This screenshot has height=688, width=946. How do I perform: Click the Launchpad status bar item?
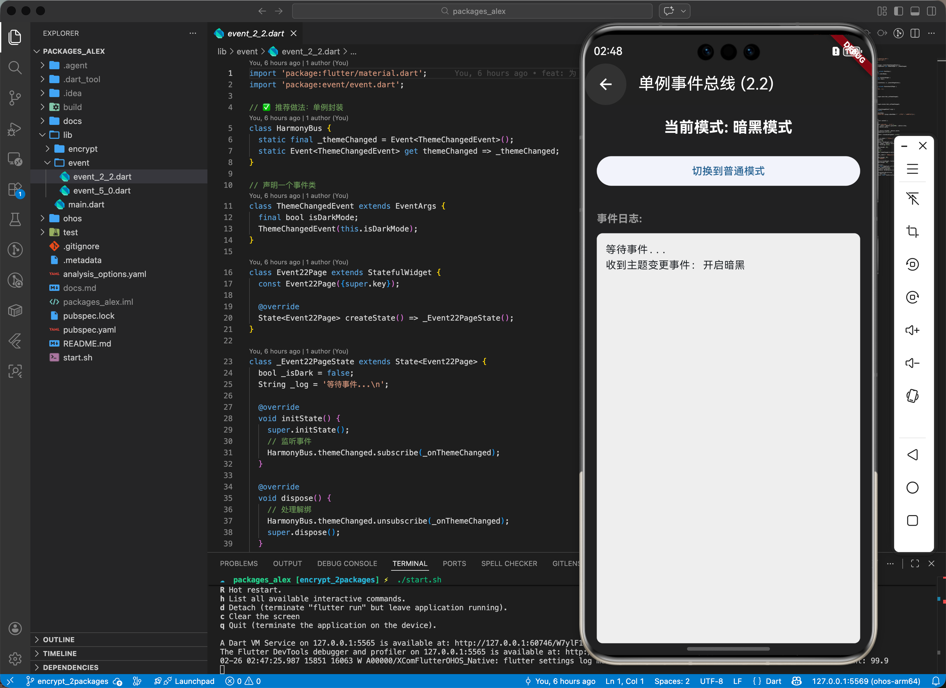[194, 681]
